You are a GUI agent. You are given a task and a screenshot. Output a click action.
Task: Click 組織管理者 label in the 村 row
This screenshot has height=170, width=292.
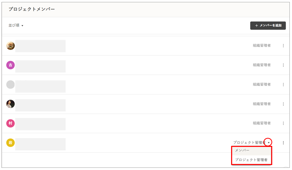(262, 123)
